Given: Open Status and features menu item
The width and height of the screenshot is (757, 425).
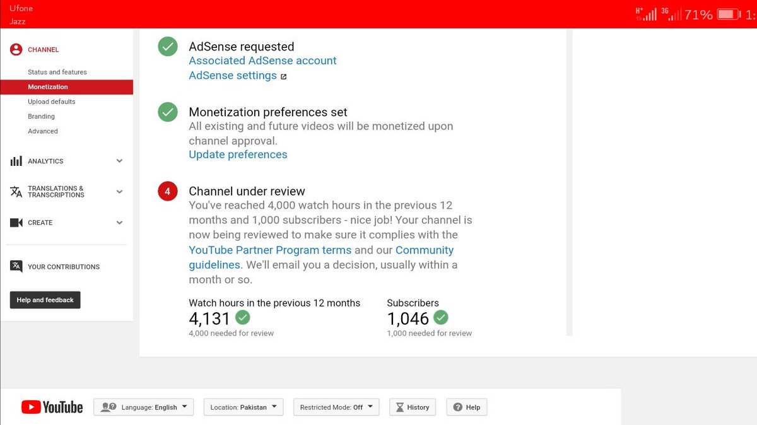Looking at the screenshot, I should (x=57, y=72).
